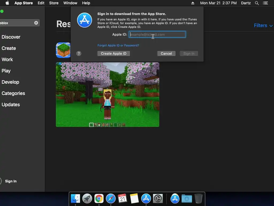Select Develop in the sidebar
Screen dimensions: 274x206
tap(10, 82)
